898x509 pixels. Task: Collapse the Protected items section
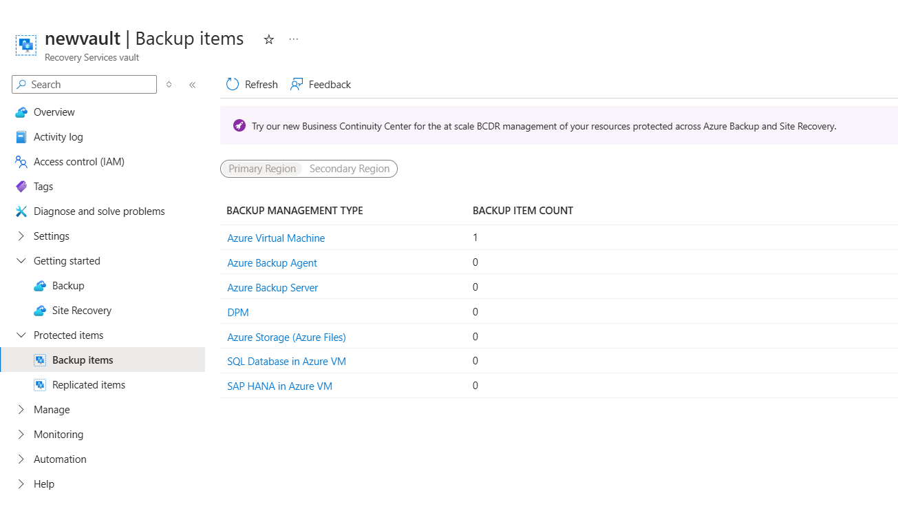click(21, 335)
